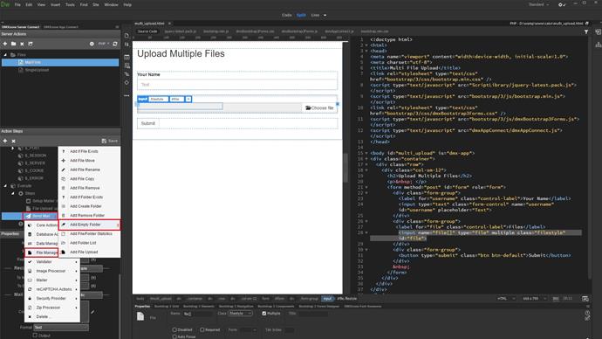Click the Choose file button in design view
The width and height of the screenshot is (602, 339).
[319, 108]
